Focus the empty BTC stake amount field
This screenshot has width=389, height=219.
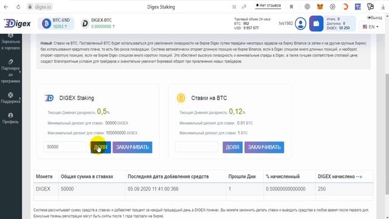197,147
